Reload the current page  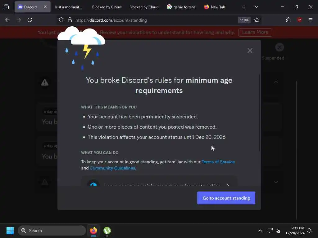pyautogui.click(x=30, y=20)
